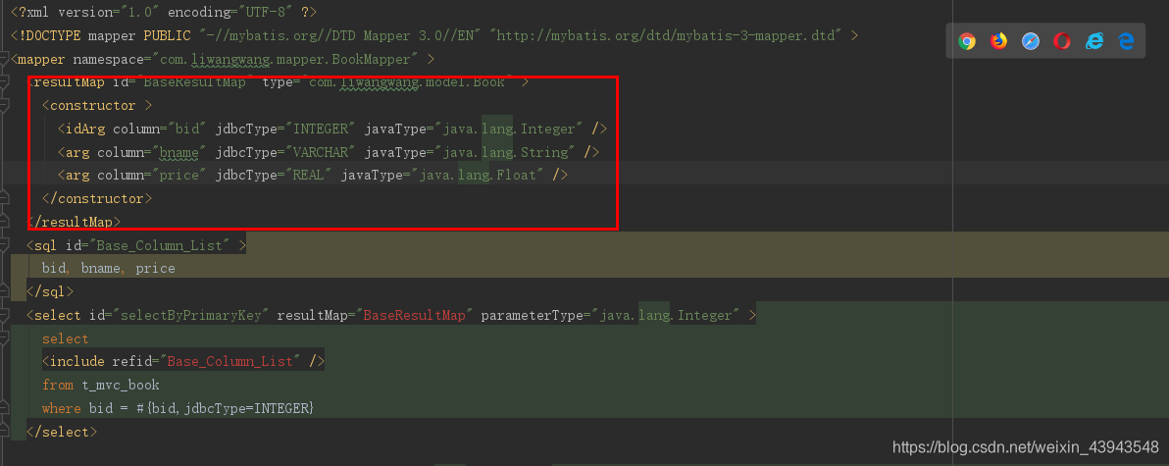Image resolution: width=1169 pixels, height=466 pixels.
Task: Click the from SQL keyword
Action: click(x=58, y=385)
